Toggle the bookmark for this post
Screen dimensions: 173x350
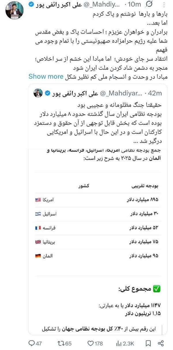[149, 343]
